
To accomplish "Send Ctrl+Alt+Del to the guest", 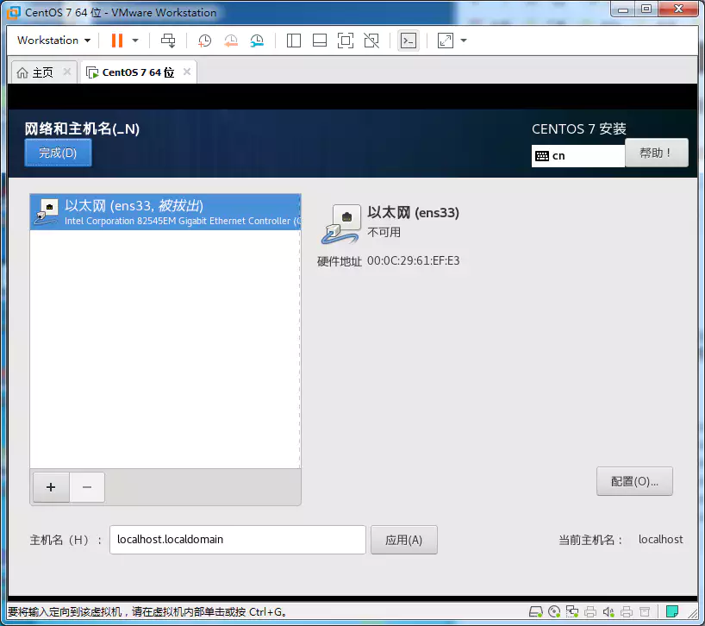I will point(167,41).
